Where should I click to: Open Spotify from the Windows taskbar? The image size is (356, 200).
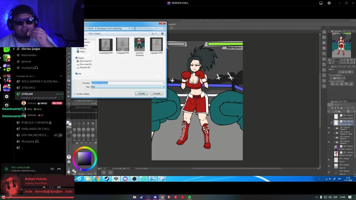click(189, 197)
